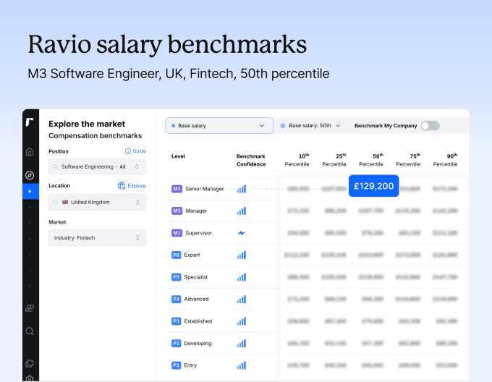Image resolution: width=492 pixels, height=382 pixels.
Task: Click the confidence bars icon for Expert
Action: 241,255
